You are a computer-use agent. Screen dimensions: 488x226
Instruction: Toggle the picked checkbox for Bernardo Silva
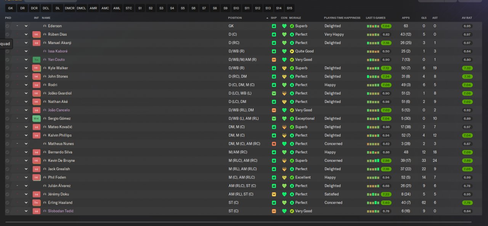click(7, 152)
